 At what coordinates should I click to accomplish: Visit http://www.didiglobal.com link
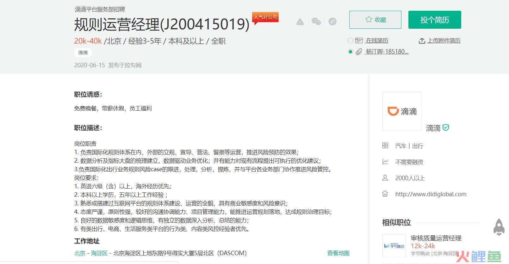click(431, 194)
